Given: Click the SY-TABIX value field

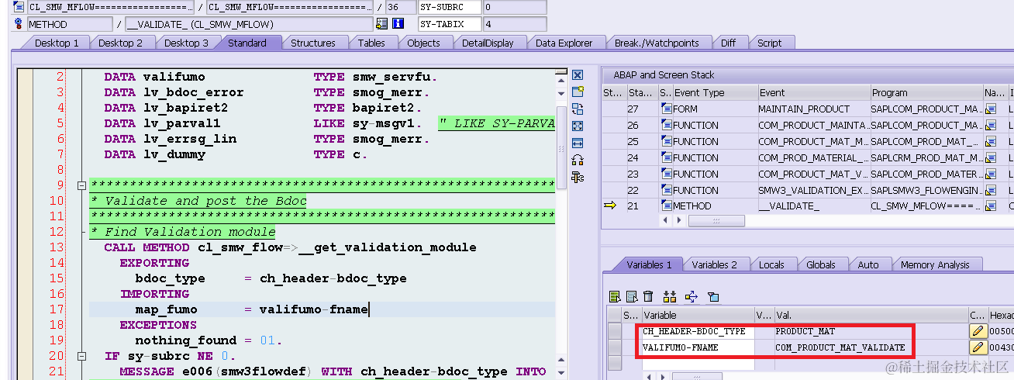Looking at the screenshot, I should (x=513, y=24).
